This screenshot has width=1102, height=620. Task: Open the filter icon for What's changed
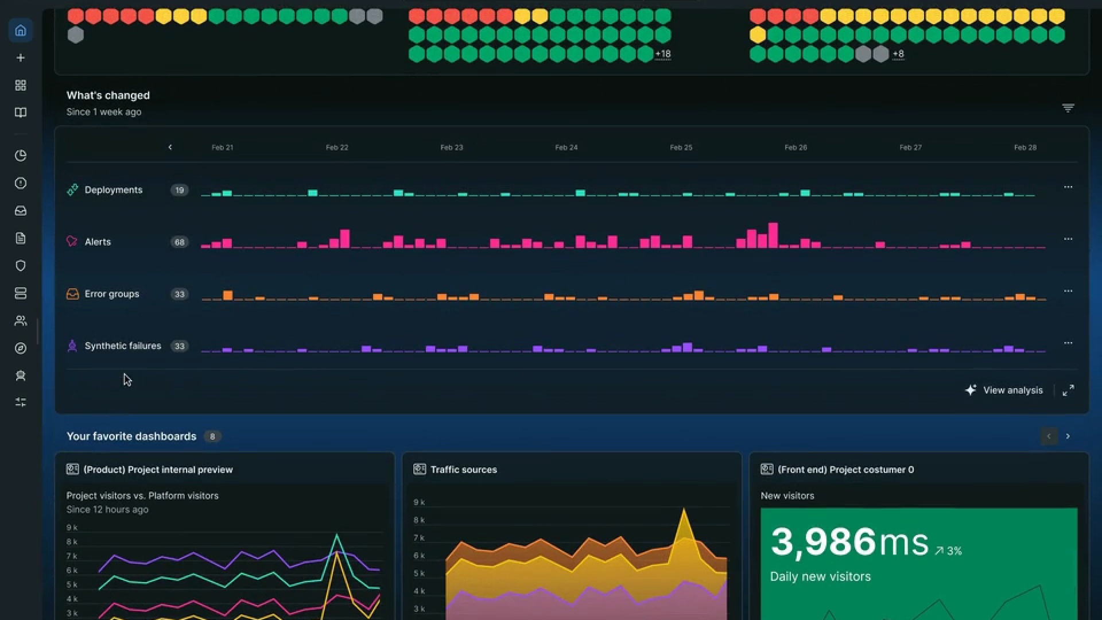tap(1068, 108)
